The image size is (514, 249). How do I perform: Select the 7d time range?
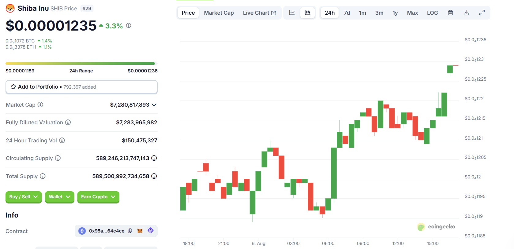[x=347, y=13]
